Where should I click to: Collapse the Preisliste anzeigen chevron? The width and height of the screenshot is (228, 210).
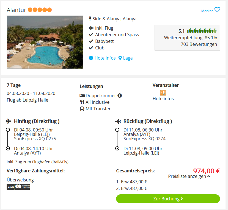(209, 176)
